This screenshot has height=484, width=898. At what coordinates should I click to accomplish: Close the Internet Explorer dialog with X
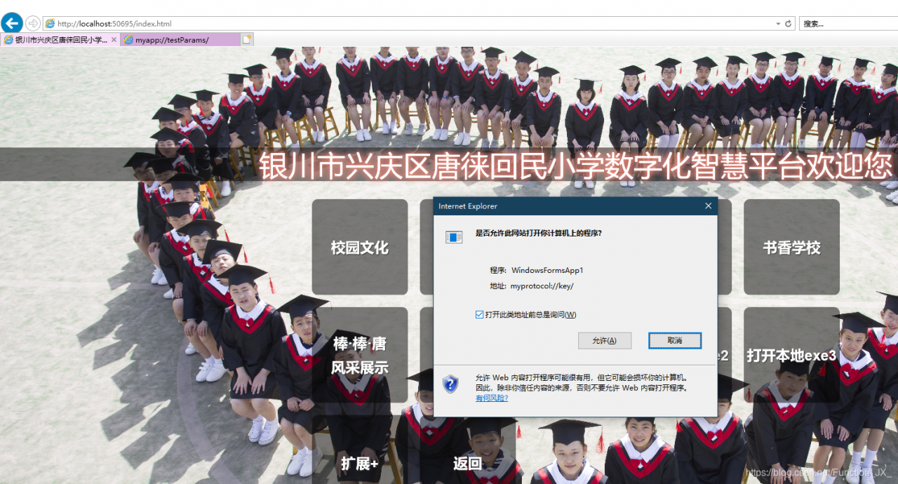pyautogui.click(x=708, y=206)
